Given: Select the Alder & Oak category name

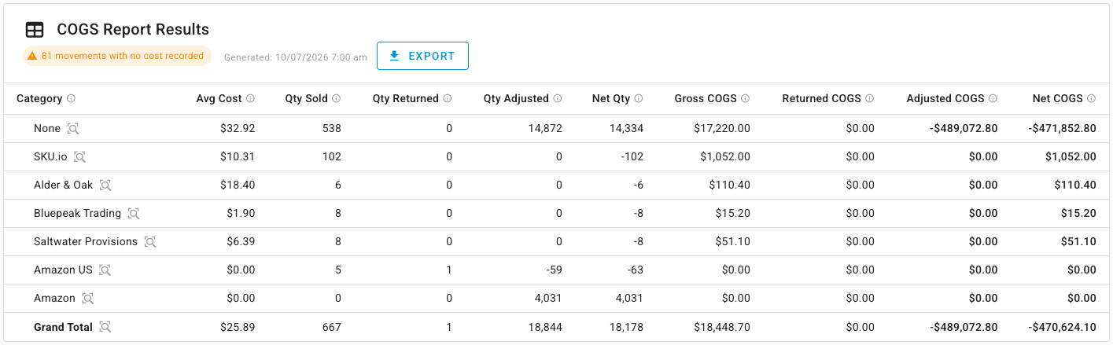Looking at the screenshot, I should click(x=64, y=185).
